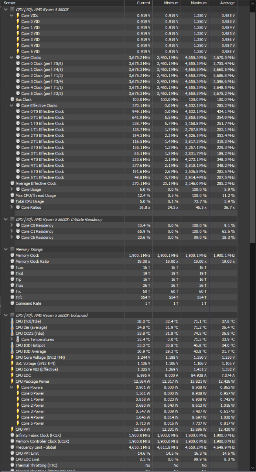Click the Maximum column header
Image resolution: width=256 pixels, height=472 pixels.
(195, 3)
